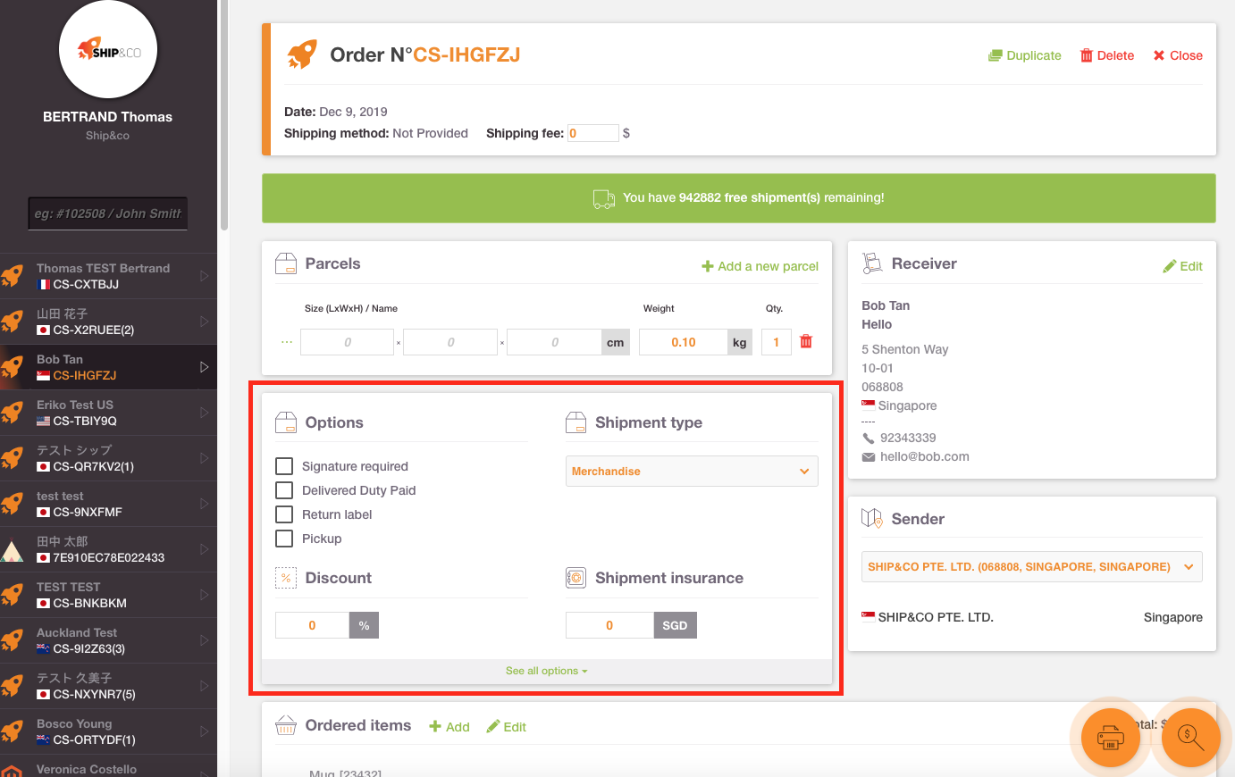Click the discount percentage input

click(x=312, y=625)
